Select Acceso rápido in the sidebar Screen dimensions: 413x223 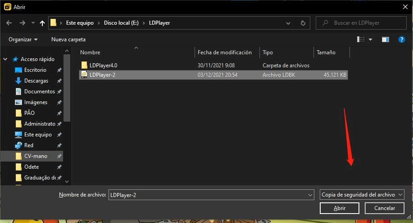tap(37, 59)
